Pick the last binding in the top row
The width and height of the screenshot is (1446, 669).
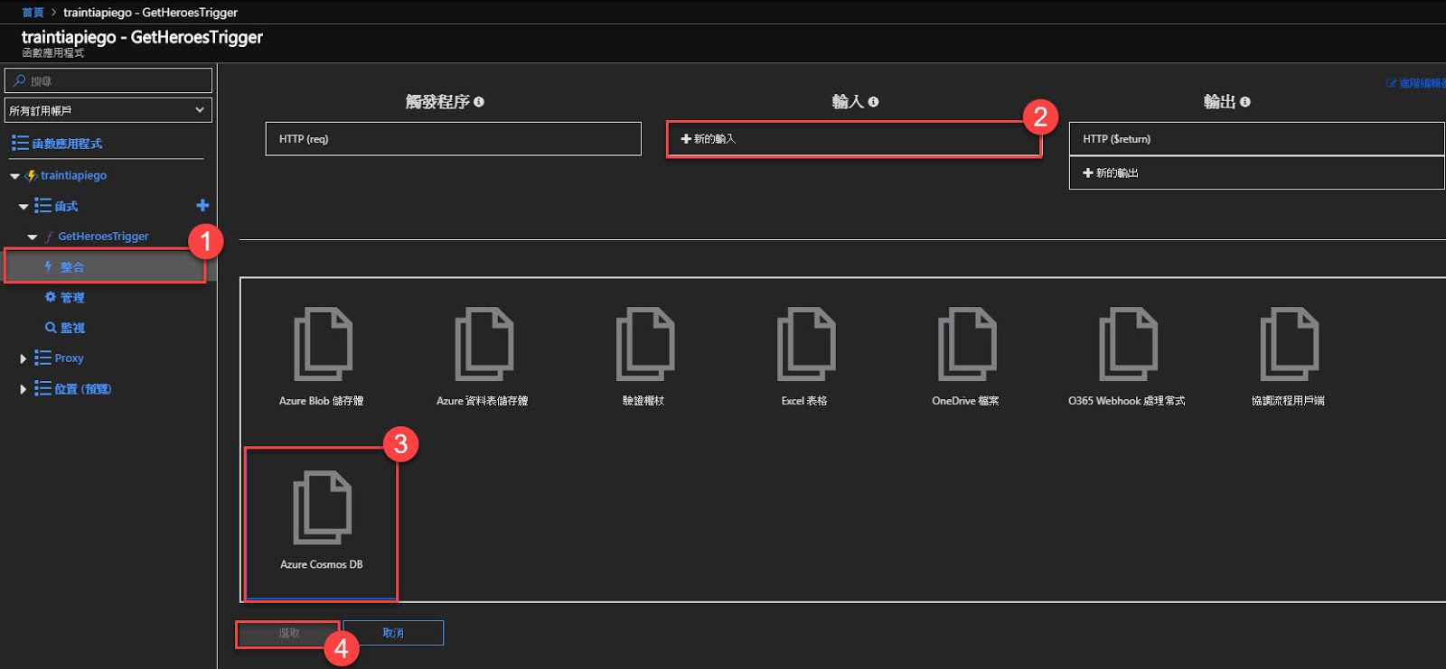coord(1289,343)
